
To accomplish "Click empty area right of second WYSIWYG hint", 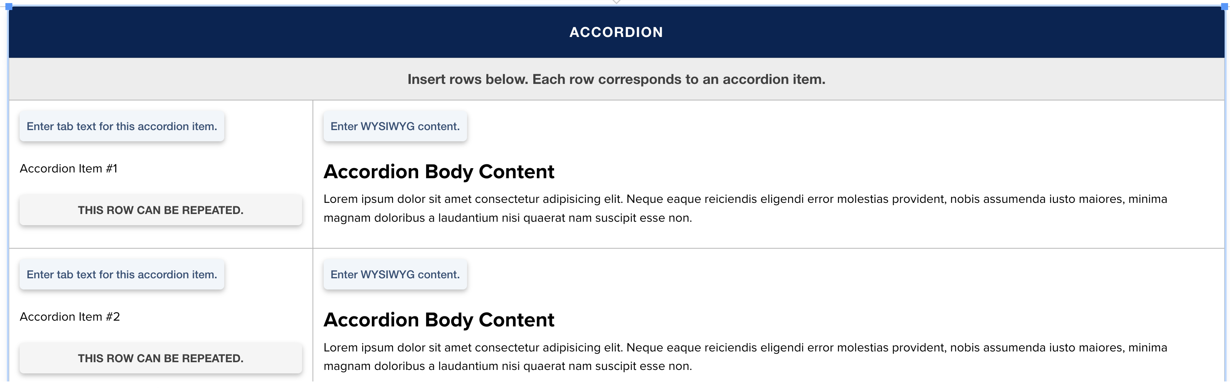I will 812,274.
